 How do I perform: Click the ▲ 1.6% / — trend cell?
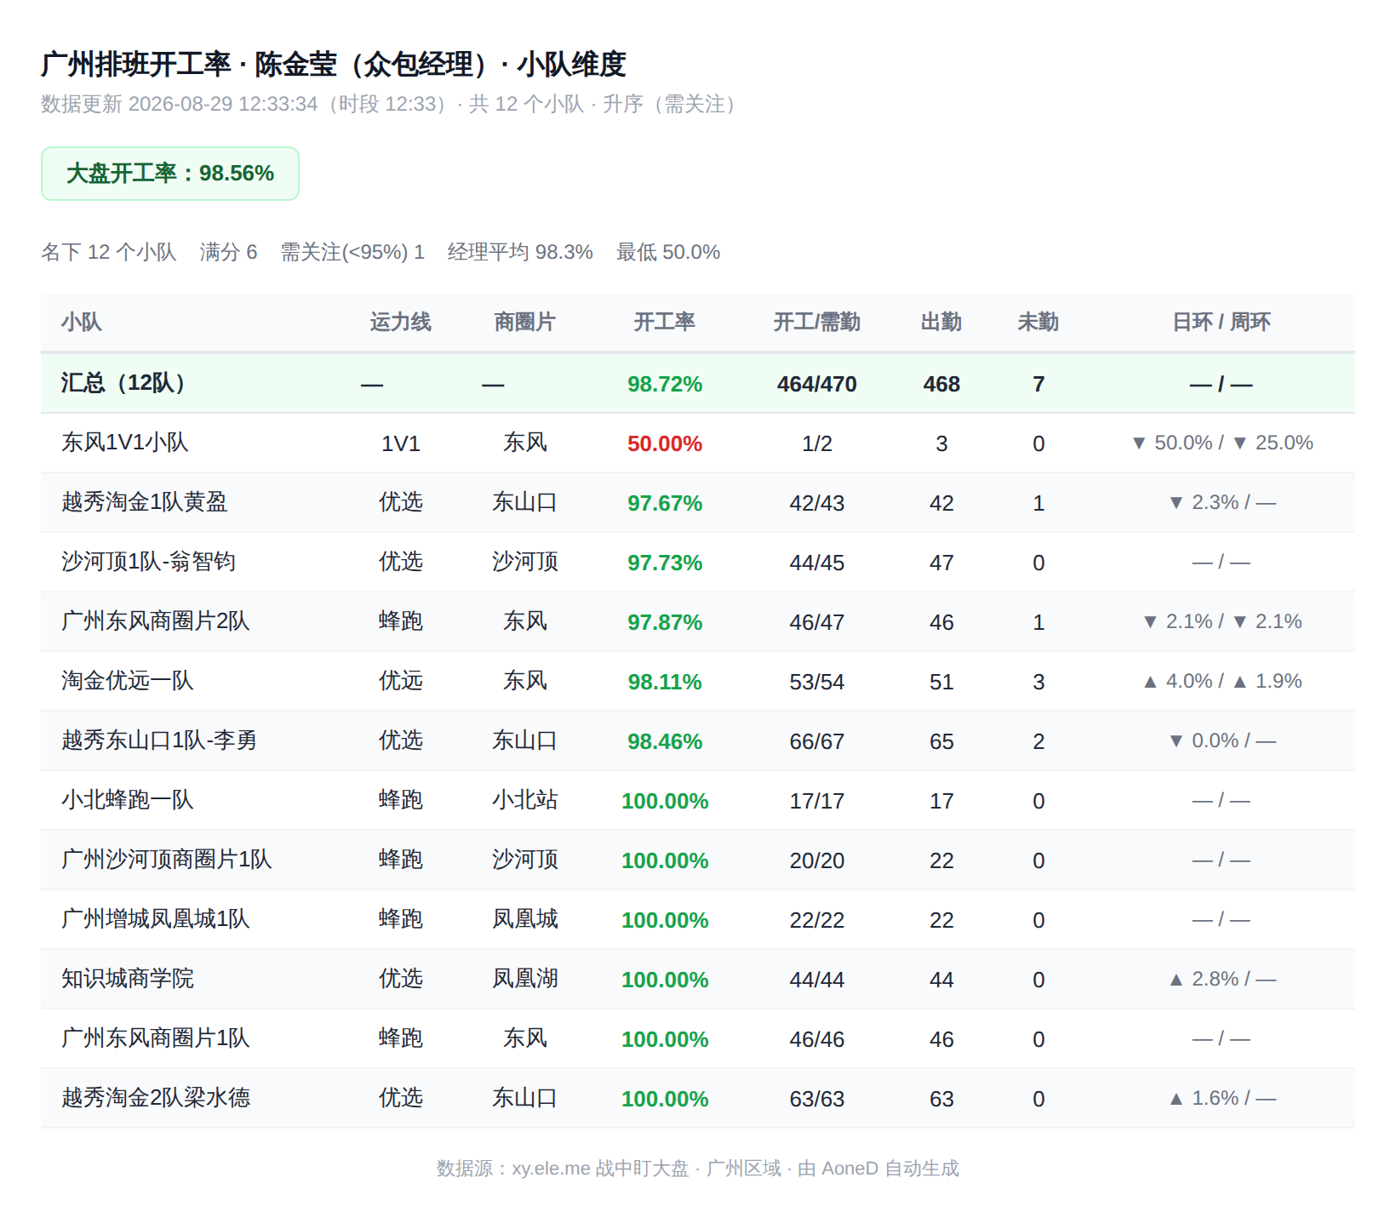(1221, 1098)
